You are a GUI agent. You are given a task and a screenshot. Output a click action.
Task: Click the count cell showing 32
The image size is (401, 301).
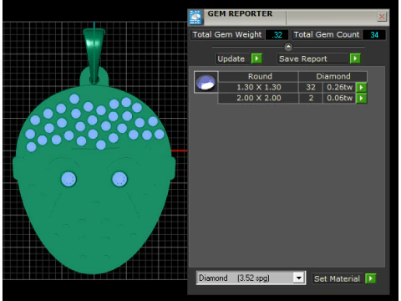pos(311,87)
